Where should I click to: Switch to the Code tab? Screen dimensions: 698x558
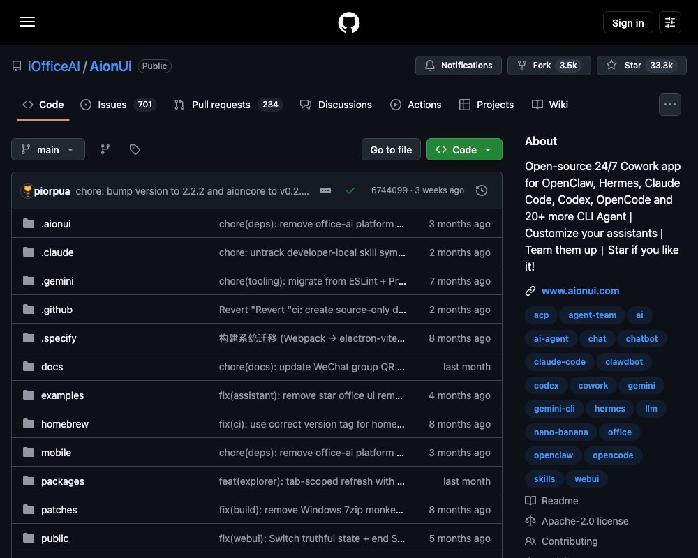tap(43, 105)
